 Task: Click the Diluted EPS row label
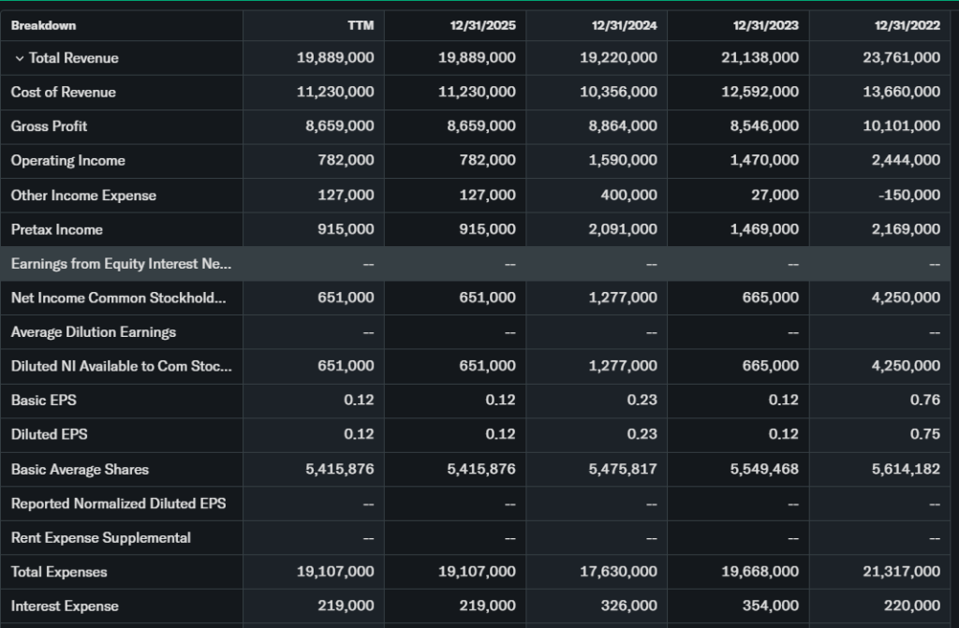click(x=49, y=434)
